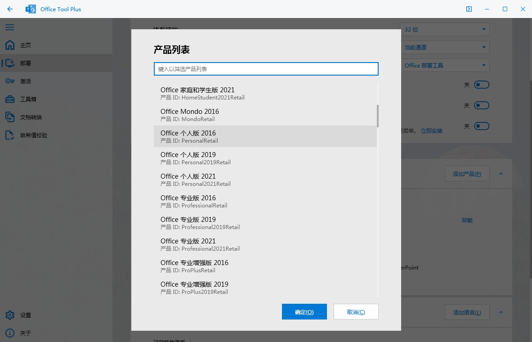Open the 32 位 architecture dropdown
The height and width of the screenshot is (342, 532).
tap(444, 29)
